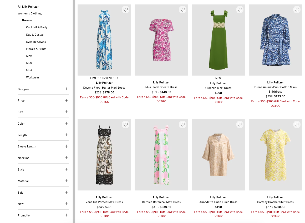
Task: Favorite the Devena Floral Halter Maxi Dress
Action: (126, 10)
